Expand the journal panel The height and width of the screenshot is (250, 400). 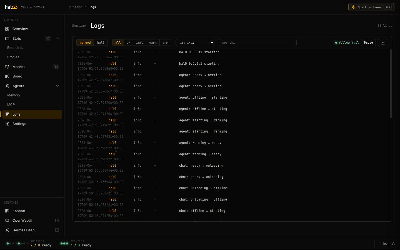(x=387, y=244)
